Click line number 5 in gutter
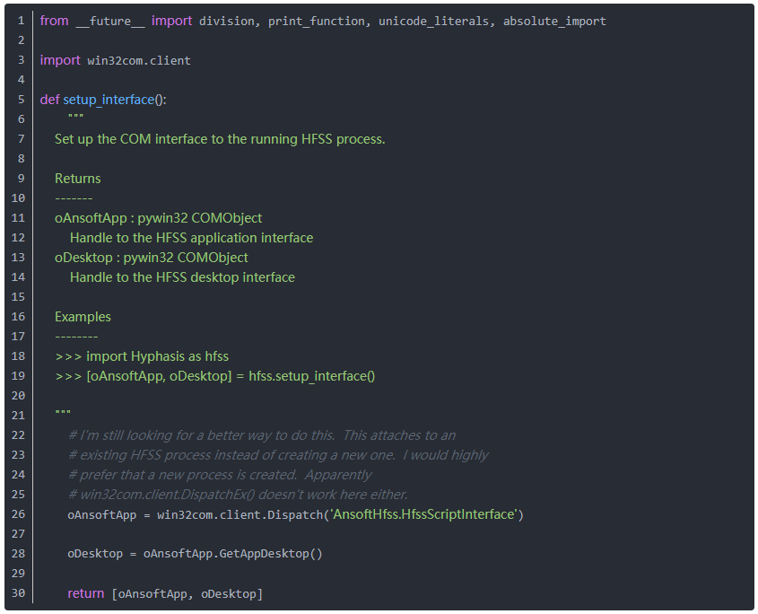The height and width of the screenshot is (614, 758). (22, 100)
